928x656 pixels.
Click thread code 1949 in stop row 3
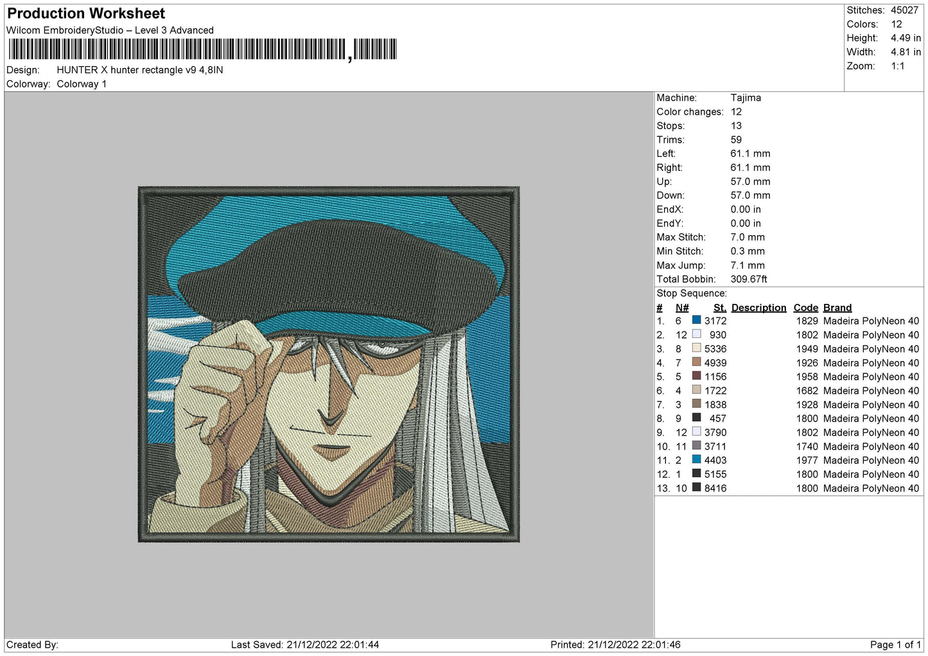click(x=807, y=349)
